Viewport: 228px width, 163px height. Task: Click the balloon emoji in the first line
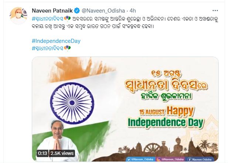pos(67,18)
